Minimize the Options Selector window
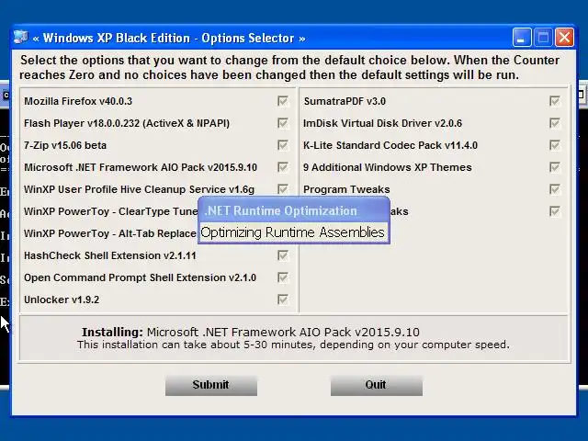Screen dimensions: 588x441 click(522, 38)
